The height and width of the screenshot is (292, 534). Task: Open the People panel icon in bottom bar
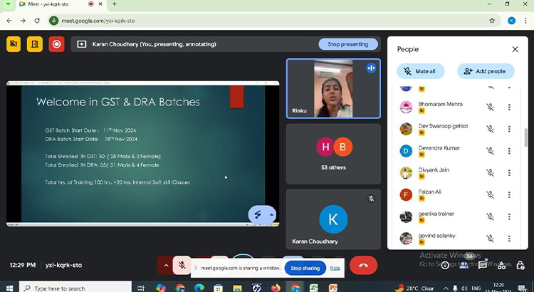coord(464,265)
